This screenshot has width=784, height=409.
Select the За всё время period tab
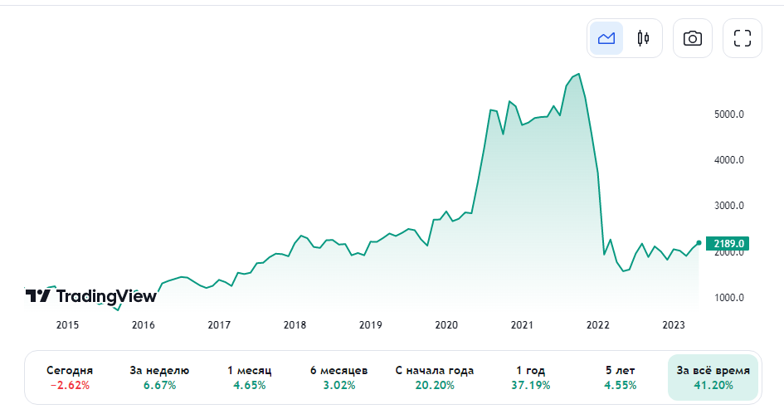point(713,377)
